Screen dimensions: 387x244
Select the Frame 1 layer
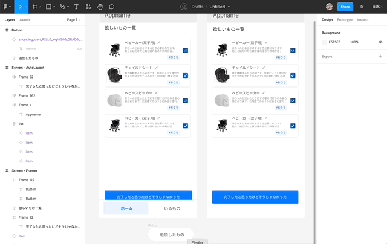(x=25, y=105)
